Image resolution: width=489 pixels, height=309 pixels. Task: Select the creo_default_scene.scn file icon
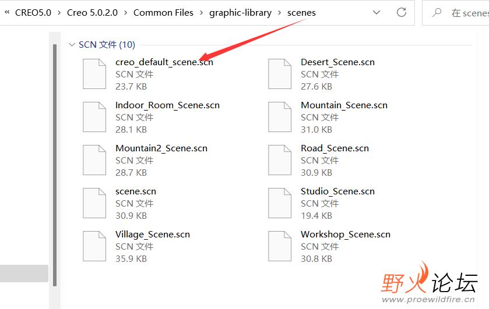point(94,74)
